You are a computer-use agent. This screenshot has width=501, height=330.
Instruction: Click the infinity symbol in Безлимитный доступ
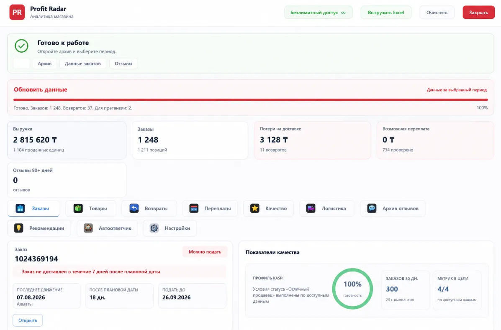click(343, 13)
